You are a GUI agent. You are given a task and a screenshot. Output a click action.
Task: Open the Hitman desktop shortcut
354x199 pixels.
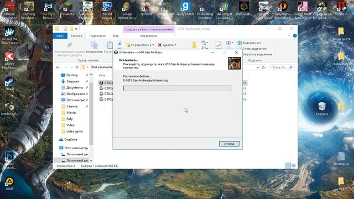(9, 10)
